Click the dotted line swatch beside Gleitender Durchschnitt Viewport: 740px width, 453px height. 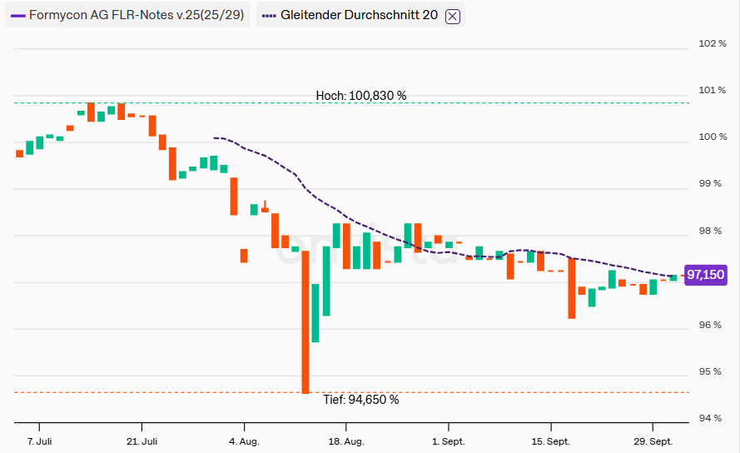268,16
